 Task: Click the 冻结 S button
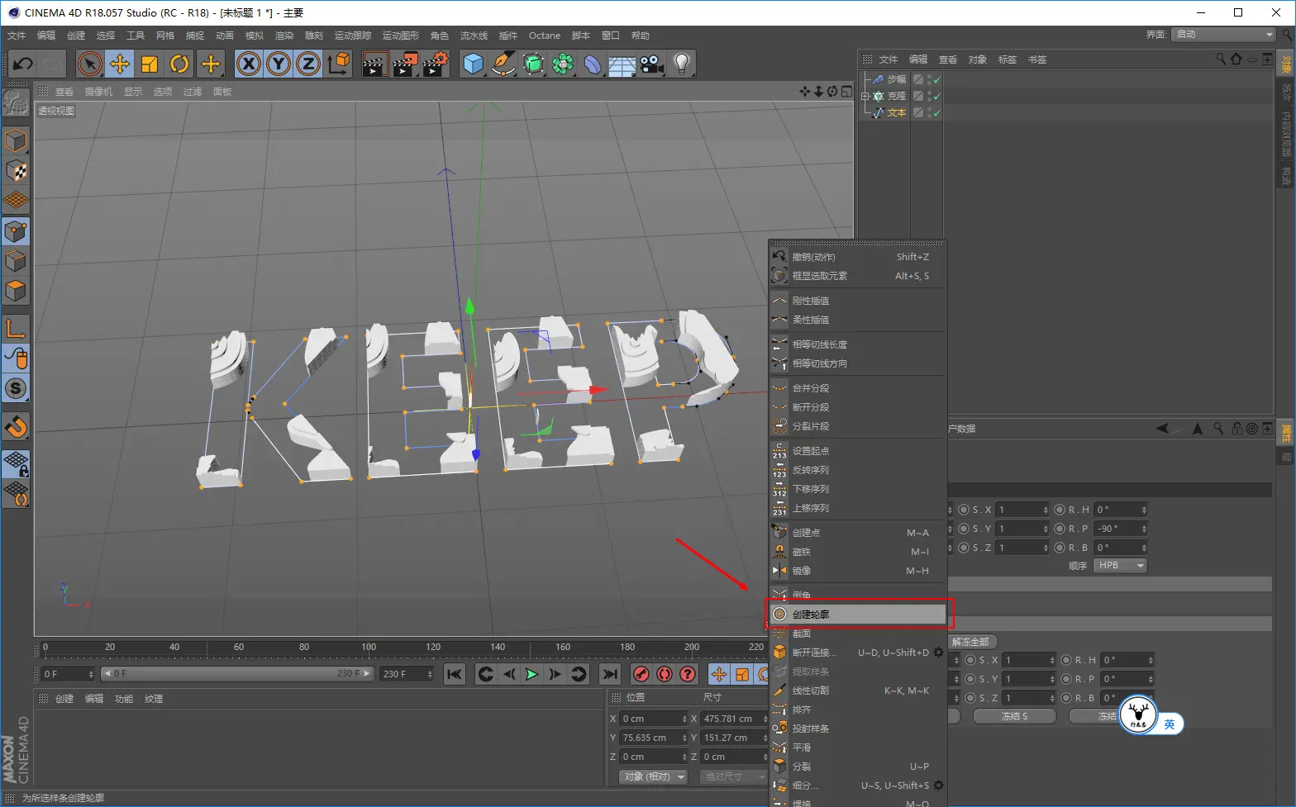coord(1014,716)
